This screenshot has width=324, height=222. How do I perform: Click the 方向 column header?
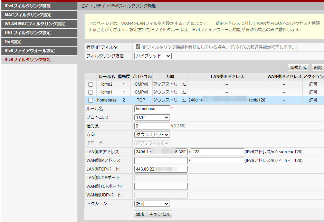point(170,77)
